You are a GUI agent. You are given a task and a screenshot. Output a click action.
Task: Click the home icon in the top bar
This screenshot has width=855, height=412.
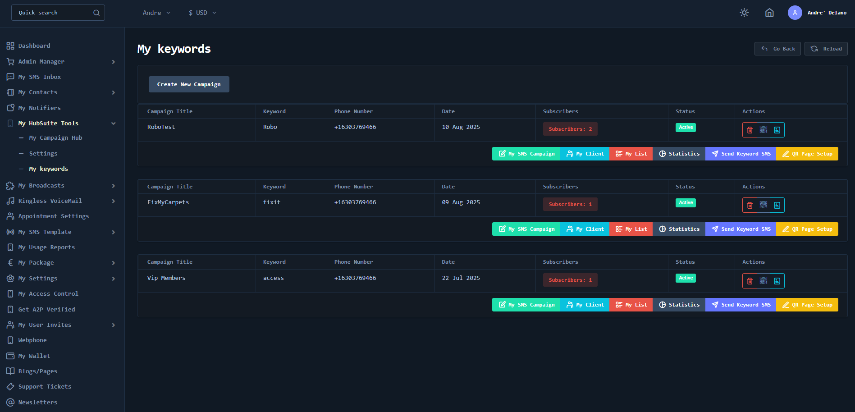pos(769,12)
